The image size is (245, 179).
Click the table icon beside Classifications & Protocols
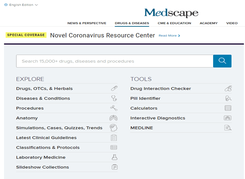[114, 147]
